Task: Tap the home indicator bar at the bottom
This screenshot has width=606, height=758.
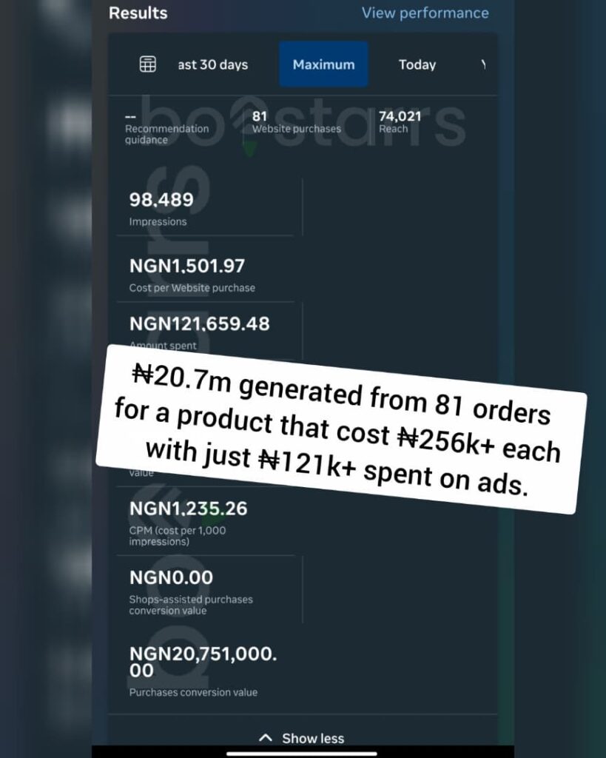Action: tap(303, 754)
